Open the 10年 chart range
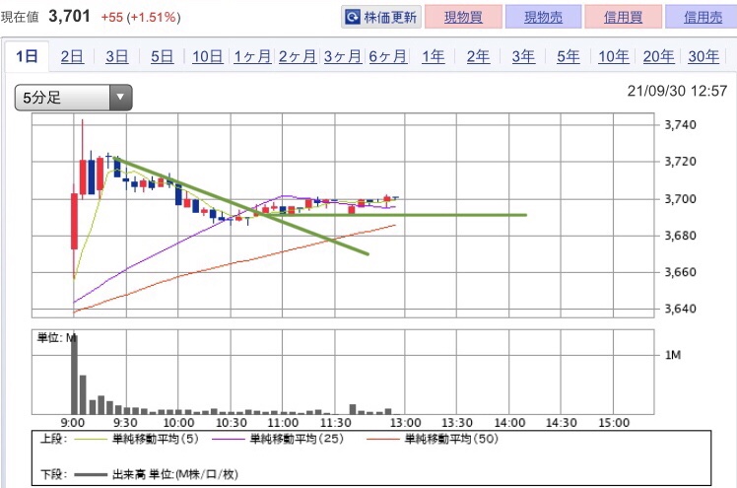The image size is (737, 488). pos(614,57)
